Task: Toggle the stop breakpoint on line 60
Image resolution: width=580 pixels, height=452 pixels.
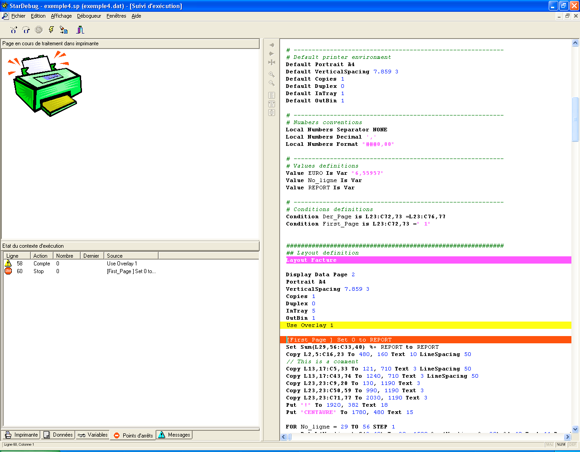Action: coord(8,271)
